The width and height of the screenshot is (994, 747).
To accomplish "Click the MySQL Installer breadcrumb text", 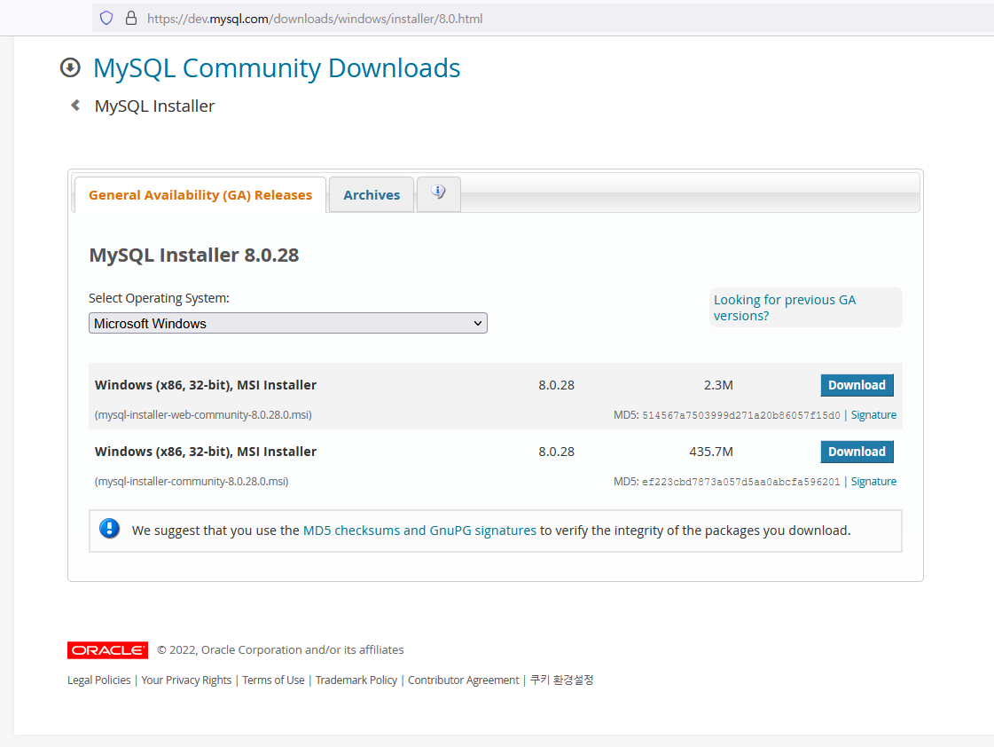I will (x=154, y=106).
